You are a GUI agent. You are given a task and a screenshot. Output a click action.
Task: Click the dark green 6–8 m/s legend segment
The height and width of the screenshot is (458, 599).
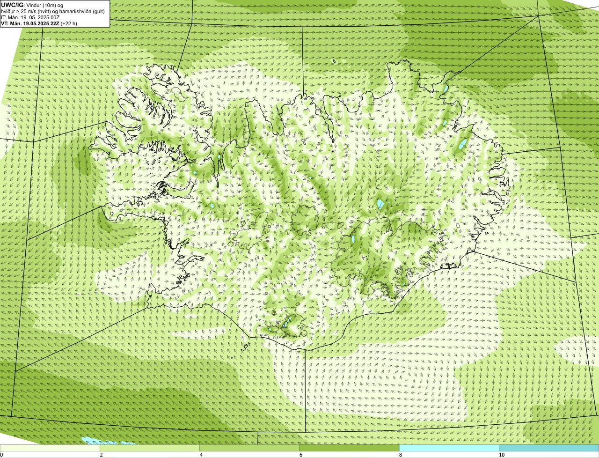(349, 448)
